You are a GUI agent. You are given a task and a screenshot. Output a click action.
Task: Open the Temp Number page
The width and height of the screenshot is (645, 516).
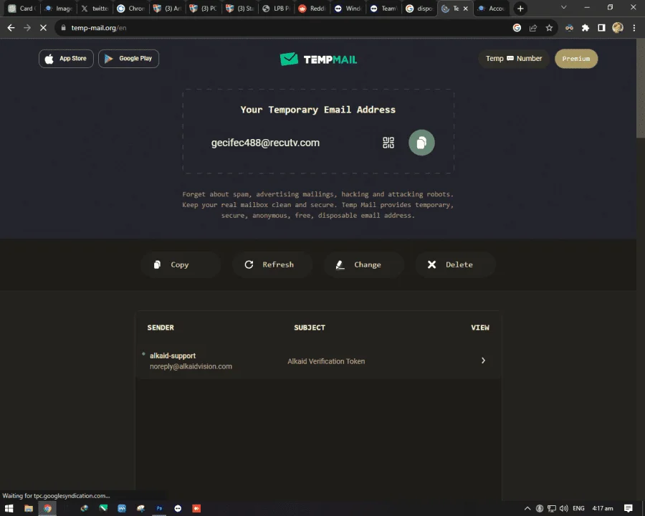tap(514, 59)
